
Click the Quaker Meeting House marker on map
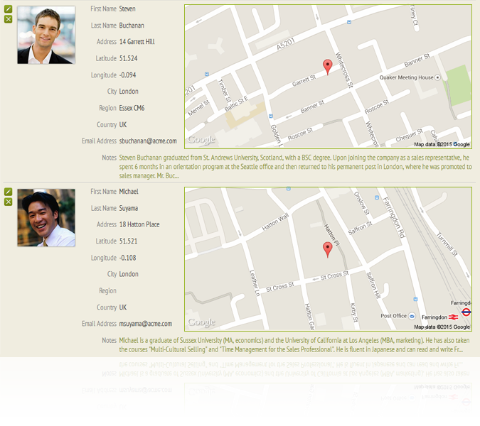click(x=437, y=77)
